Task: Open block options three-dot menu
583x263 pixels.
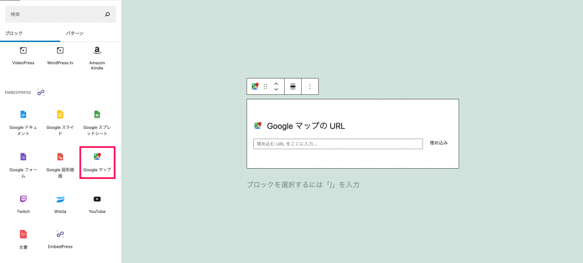Action: [x=310, y=86]
